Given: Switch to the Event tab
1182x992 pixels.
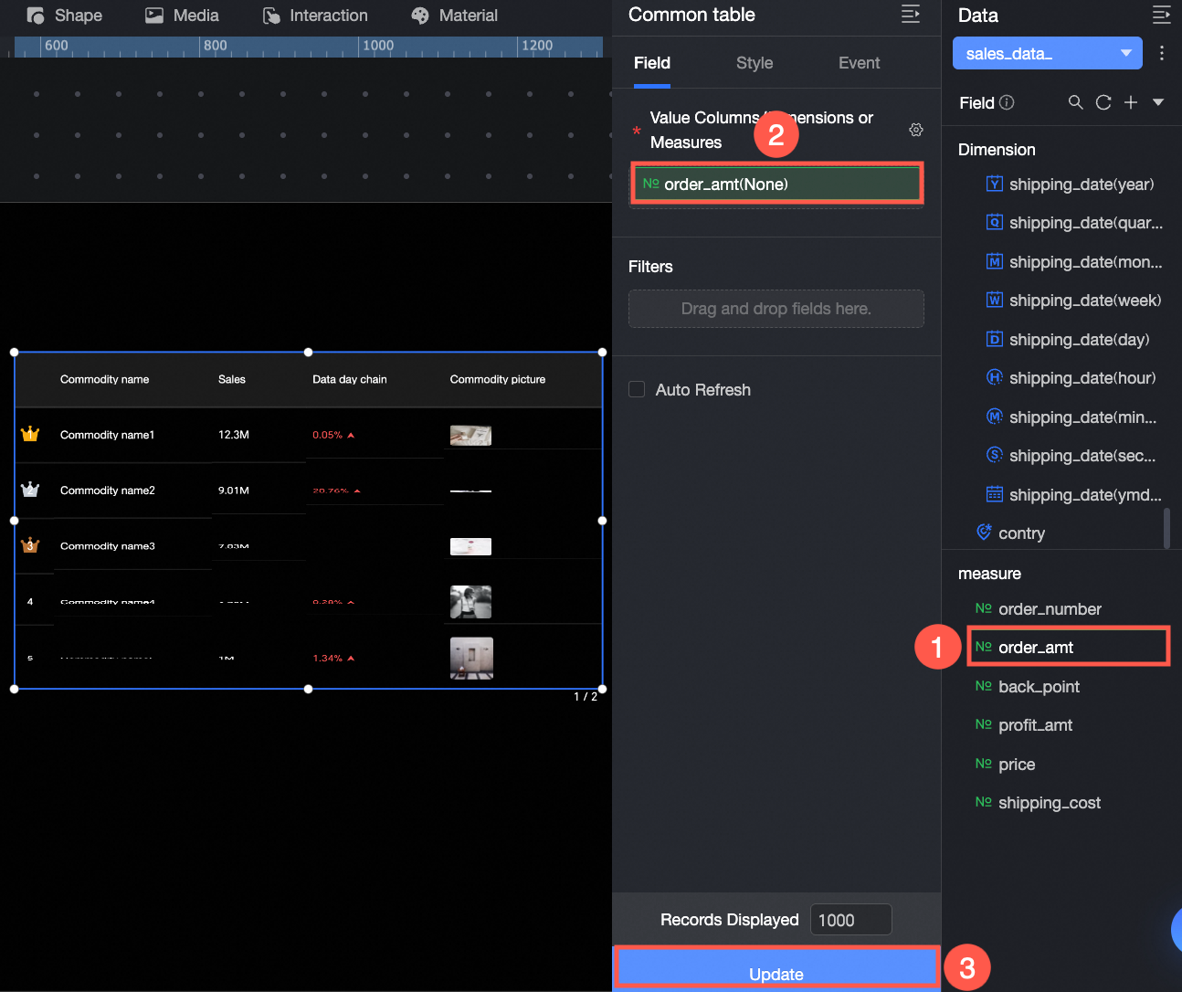Looking at the screenshot, I should 860,63.
